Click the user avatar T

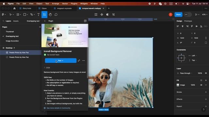[170, 15]
